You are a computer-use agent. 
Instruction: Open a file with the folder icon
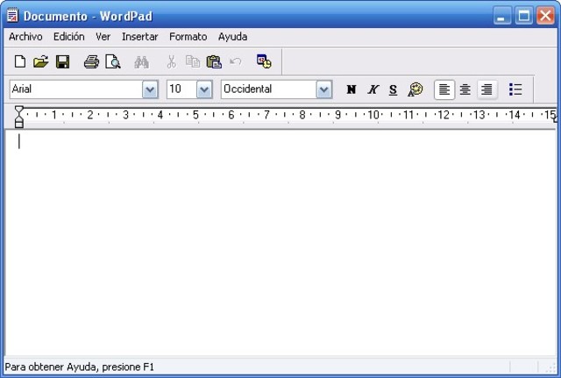(41, 61)
